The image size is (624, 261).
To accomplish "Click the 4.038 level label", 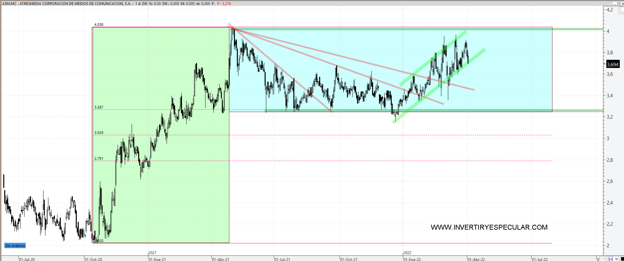I will point(99,24).
